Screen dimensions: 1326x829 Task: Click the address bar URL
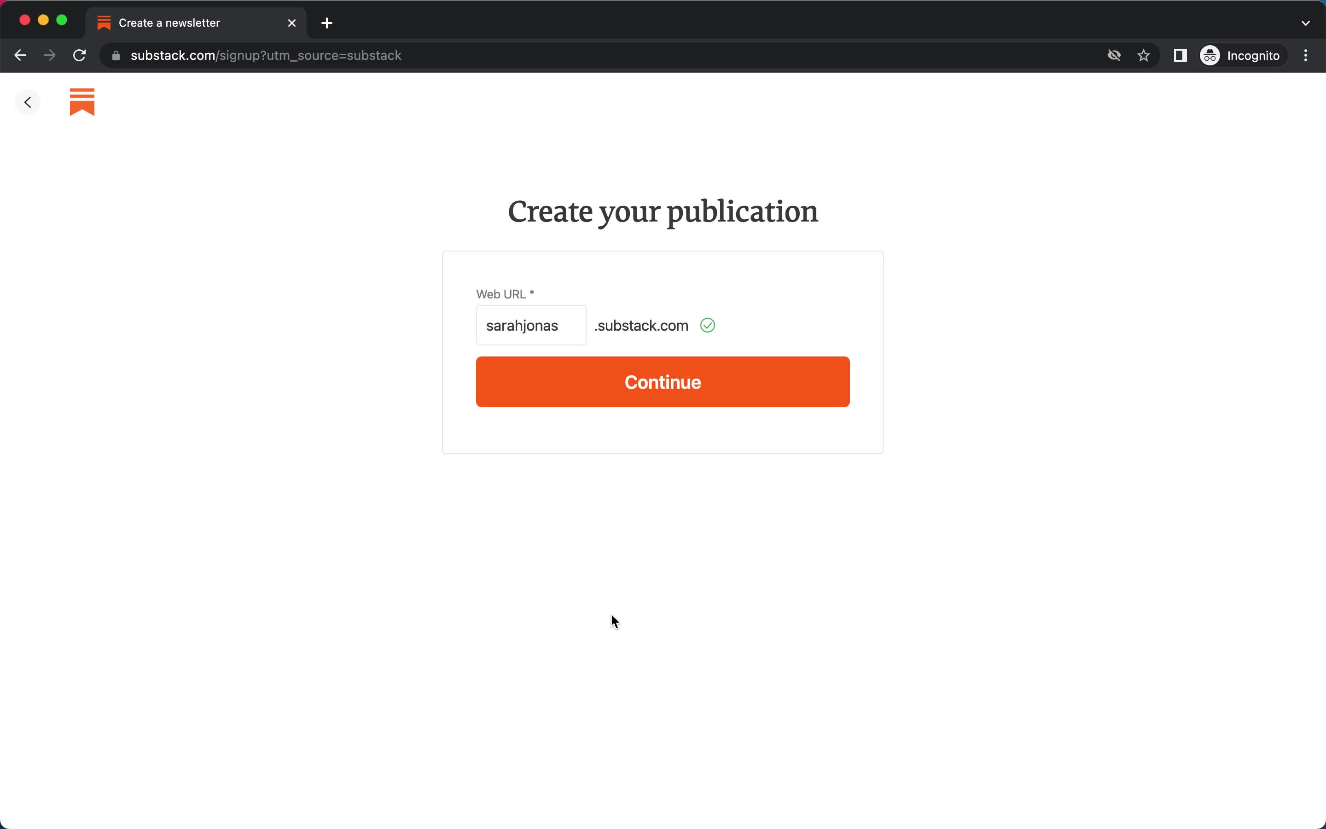point(266,55)
